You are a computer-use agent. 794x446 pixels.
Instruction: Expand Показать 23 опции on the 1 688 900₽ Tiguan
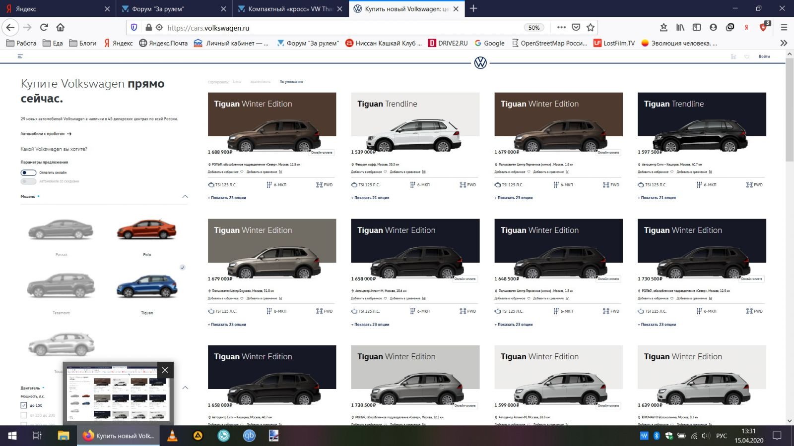tap(227, 198)
